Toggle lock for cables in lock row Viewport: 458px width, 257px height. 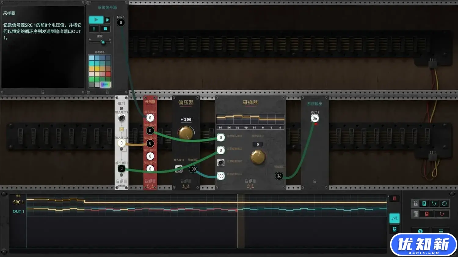[434, 203]
